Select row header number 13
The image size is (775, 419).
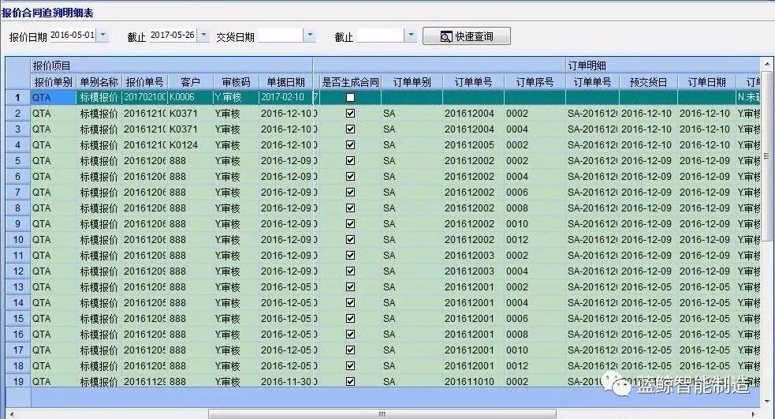pos(17,287)
